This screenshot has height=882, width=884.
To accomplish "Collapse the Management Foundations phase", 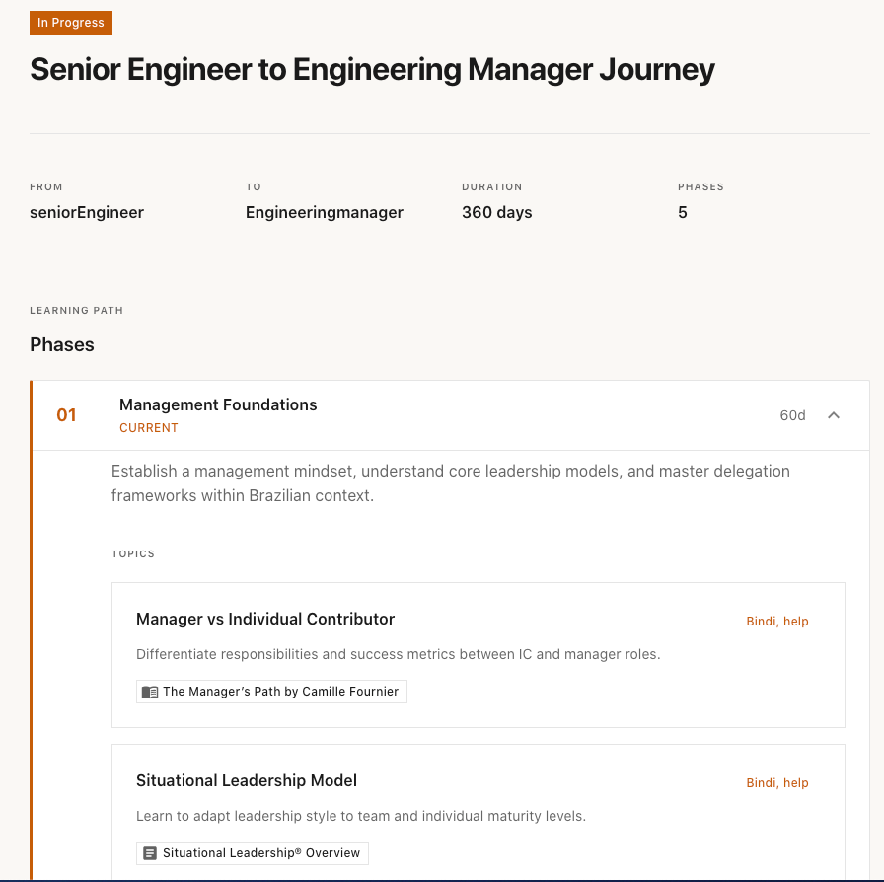I will pyautogui.click(x=835, y=416).
